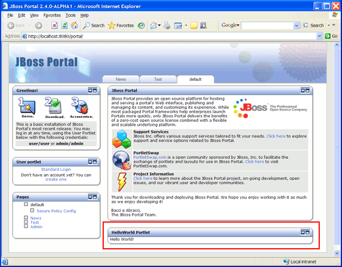Go to browser Home via house icon

[75, 25]
